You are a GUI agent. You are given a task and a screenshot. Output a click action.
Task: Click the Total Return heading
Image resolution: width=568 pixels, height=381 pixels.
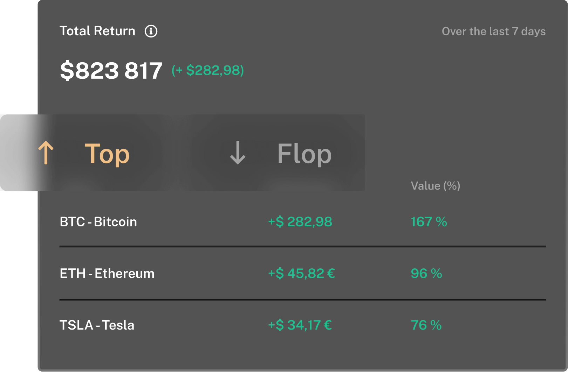(x=97, y=31)
